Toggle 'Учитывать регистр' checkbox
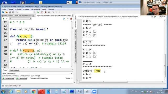 tap(3, 76)
